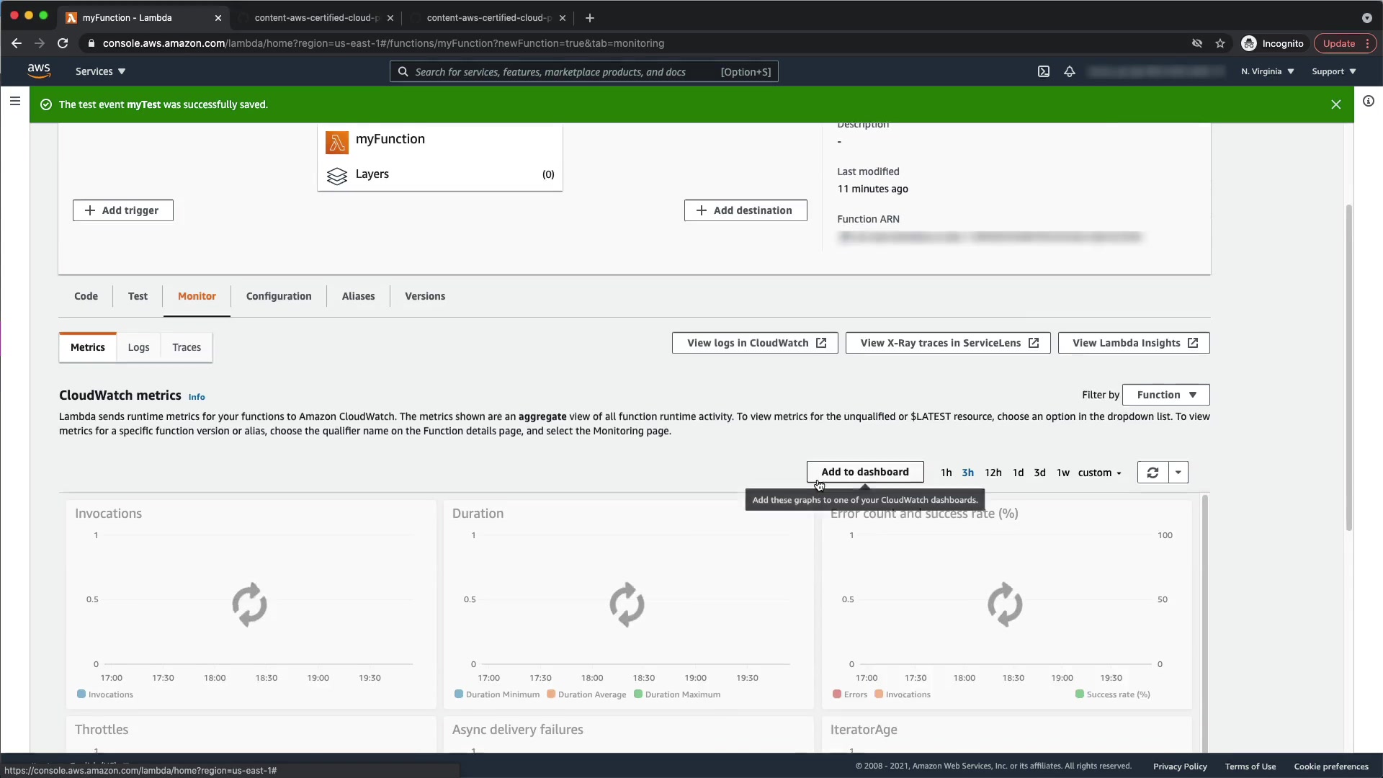Click the AWS logo home icon
This screenshot has height=778, width=1383.
click(x=39, y=71)
